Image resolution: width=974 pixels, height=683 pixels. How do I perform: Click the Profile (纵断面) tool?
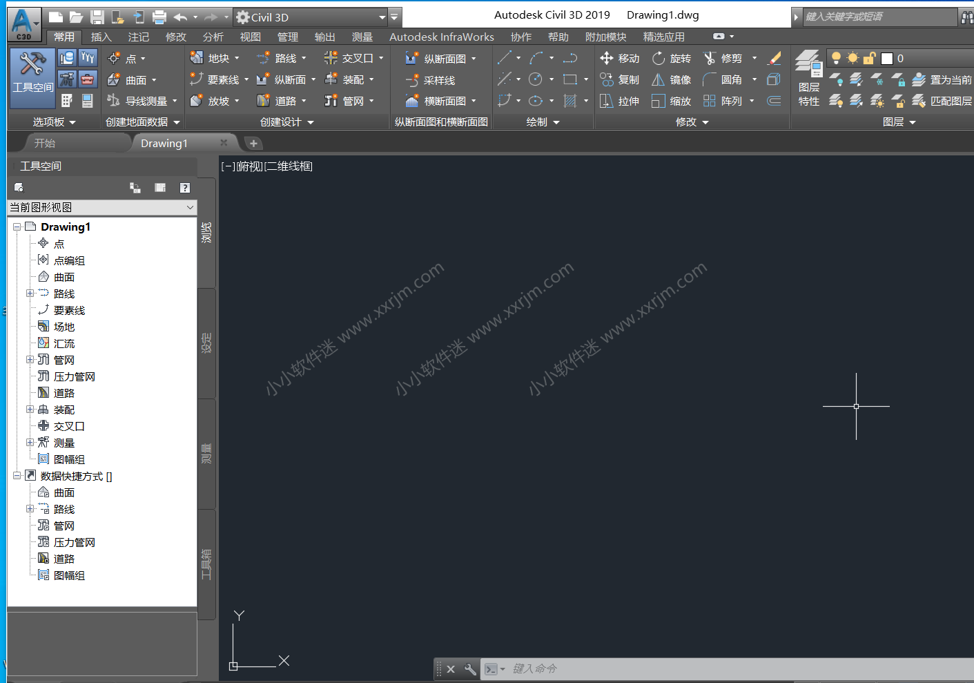286,80
